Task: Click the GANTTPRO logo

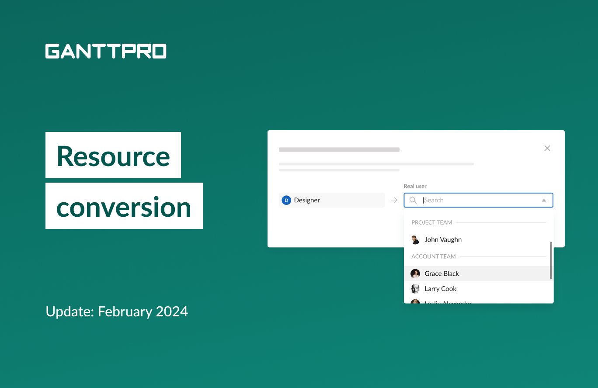Action: point(105,51)
